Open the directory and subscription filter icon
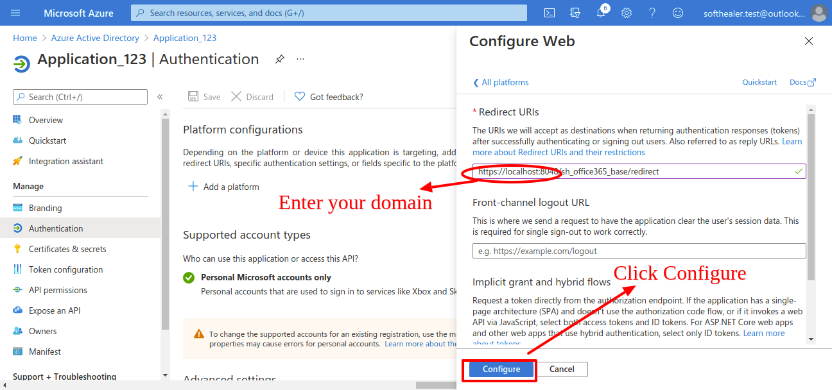Viewport: 832px width, 390px height. (x=575, y=13)
